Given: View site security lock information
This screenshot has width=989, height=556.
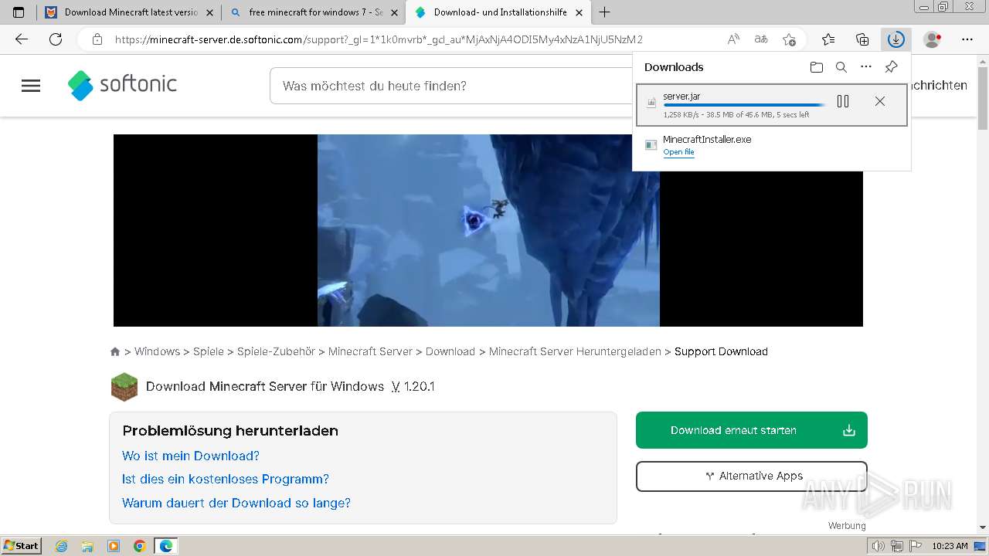Looking at the screenshot, I should (97, 39).
